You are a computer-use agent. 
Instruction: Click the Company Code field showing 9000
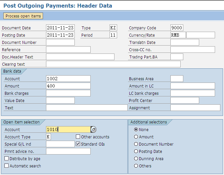pos(177,28)
